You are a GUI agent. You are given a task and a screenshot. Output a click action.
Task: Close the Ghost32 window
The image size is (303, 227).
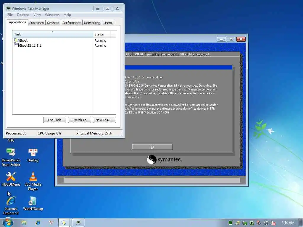coord(241,39)
